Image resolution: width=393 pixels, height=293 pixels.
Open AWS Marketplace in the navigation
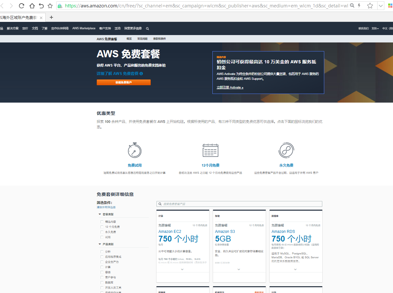tap(84, 28)
